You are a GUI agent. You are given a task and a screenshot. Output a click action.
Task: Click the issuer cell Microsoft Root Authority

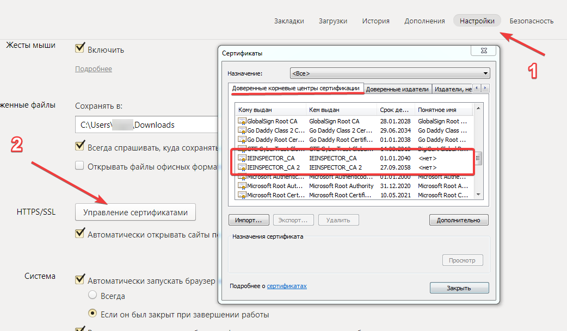341,186
